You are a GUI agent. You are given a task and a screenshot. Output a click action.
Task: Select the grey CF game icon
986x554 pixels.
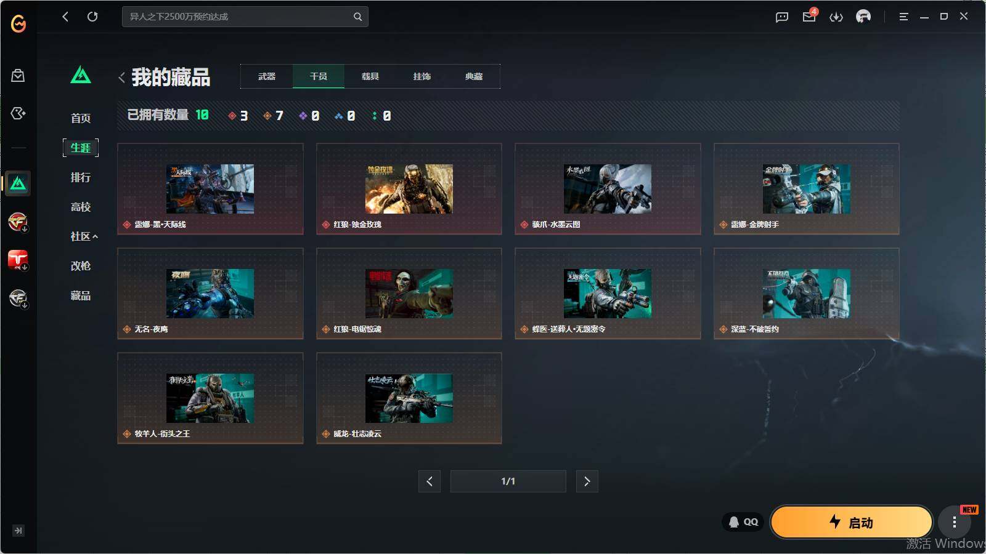tap(18, 299)
